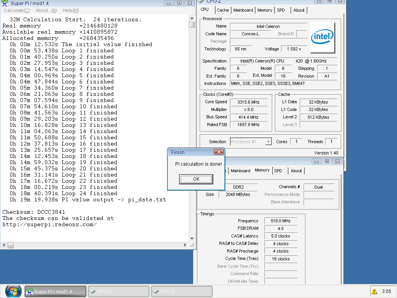The image size is (397, 298).
Task: Select the CPU tab in top CPU-Z
Action: (x=205, y=10)
